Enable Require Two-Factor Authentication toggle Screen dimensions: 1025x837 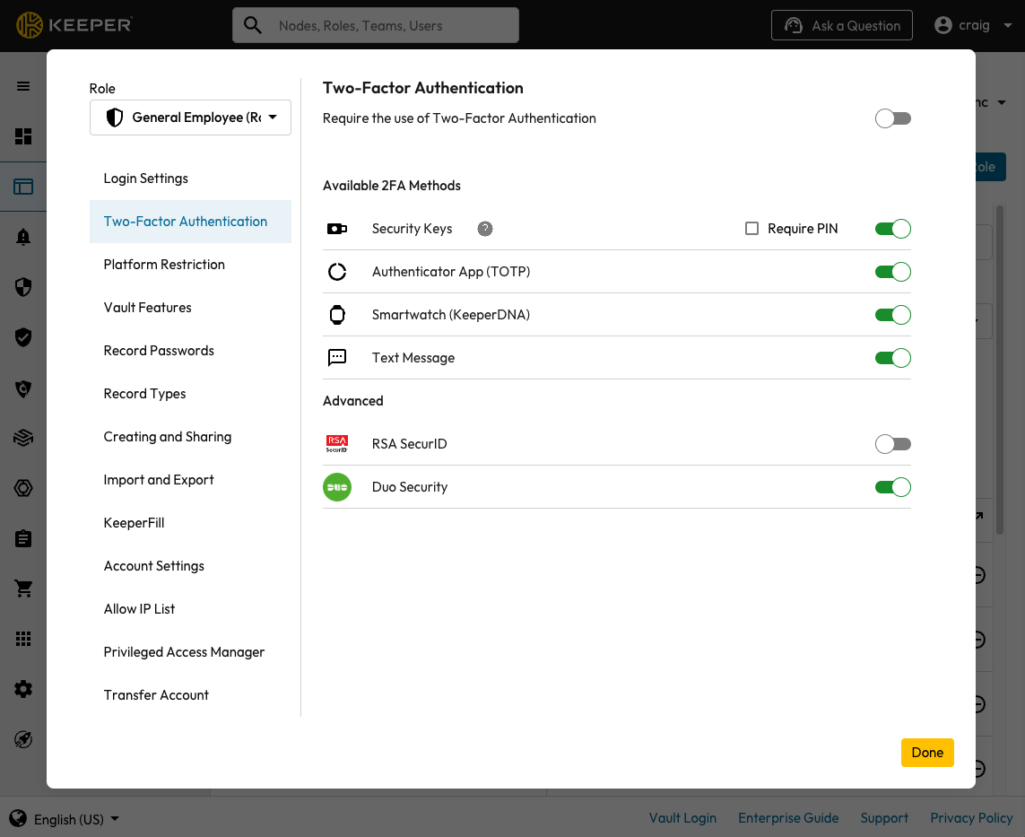tap(892, 118)
